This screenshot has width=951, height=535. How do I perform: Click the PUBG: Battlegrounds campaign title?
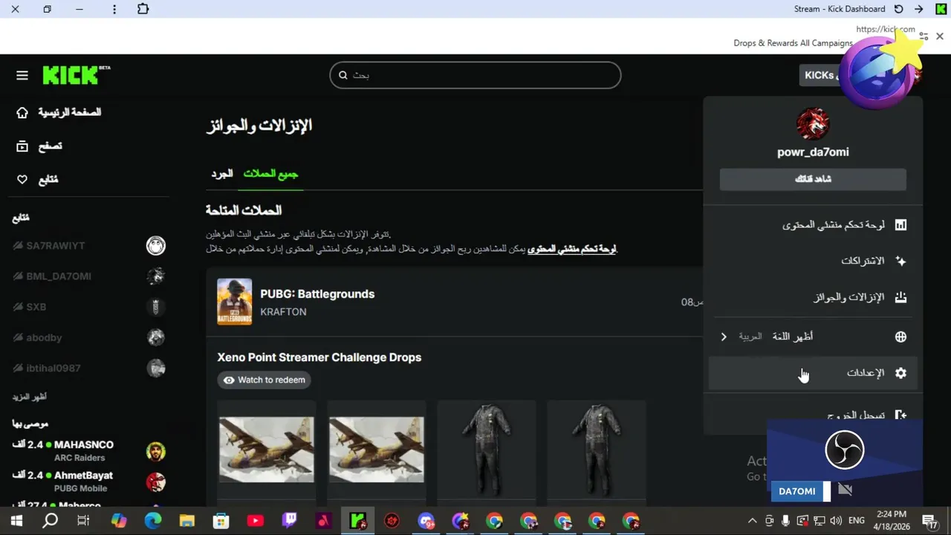pos(317,294)
